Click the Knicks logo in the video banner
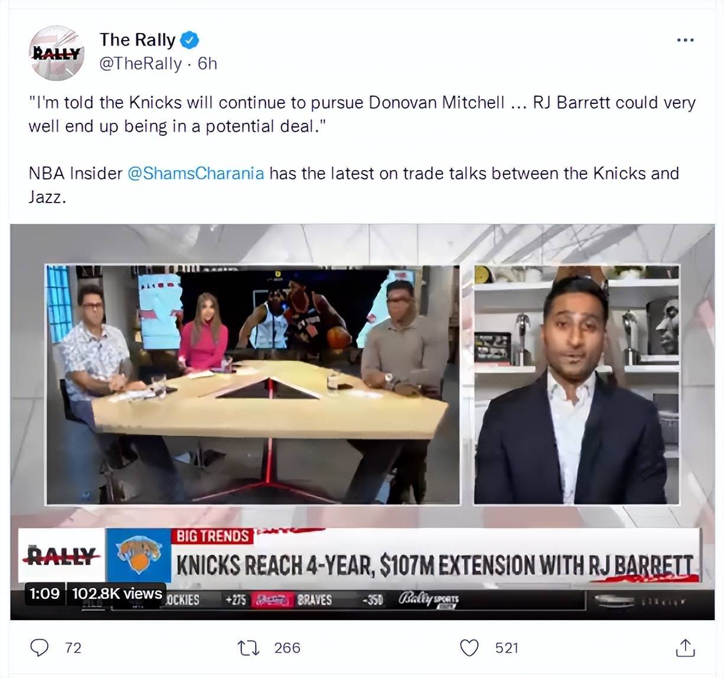 pos(139,555)
